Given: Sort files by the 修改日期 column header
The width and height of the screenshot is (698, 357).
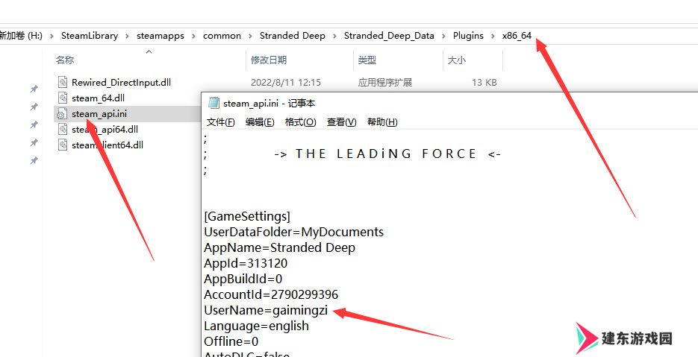Looking at the screenshot, I should (x=269, y=60).
